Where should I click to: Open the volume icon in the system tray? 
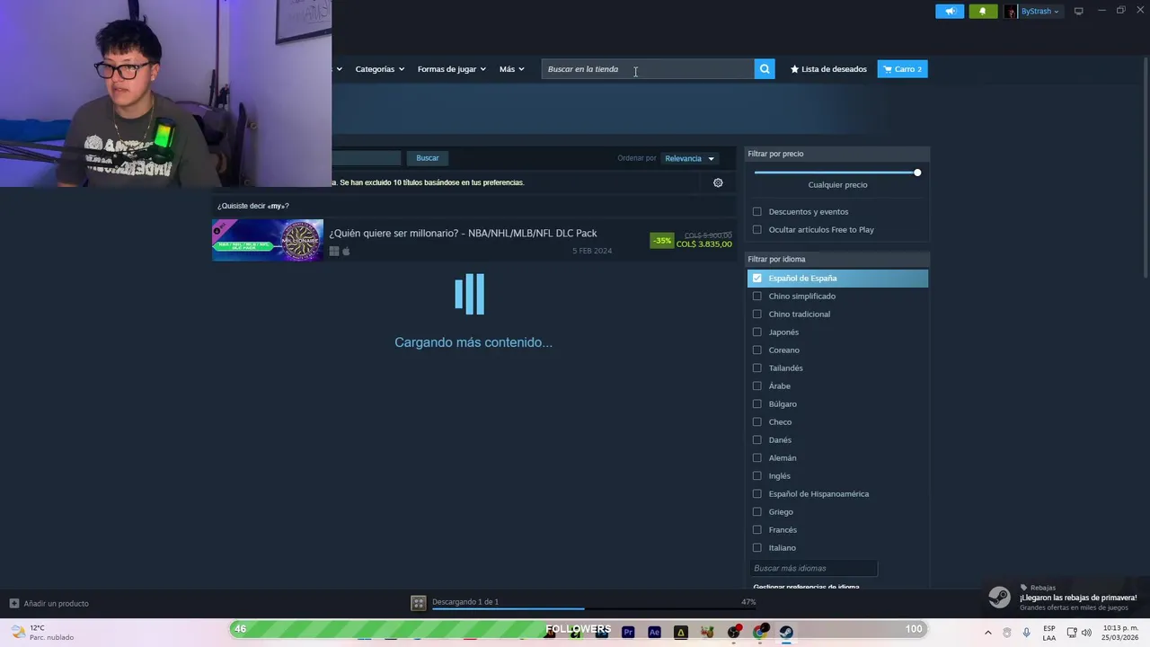click(x=1086, y=633)
